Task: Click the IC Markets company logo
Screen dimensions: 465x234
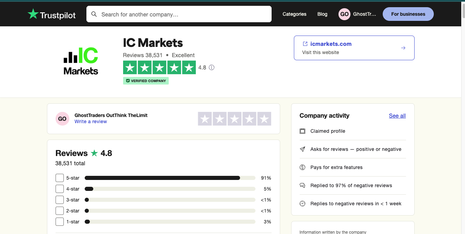Action: click(x=81, y=61)
